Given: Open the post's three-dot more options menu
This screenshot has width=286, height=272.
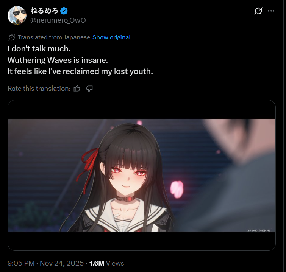Looking at the screenshot, I should tap(271, 11).
